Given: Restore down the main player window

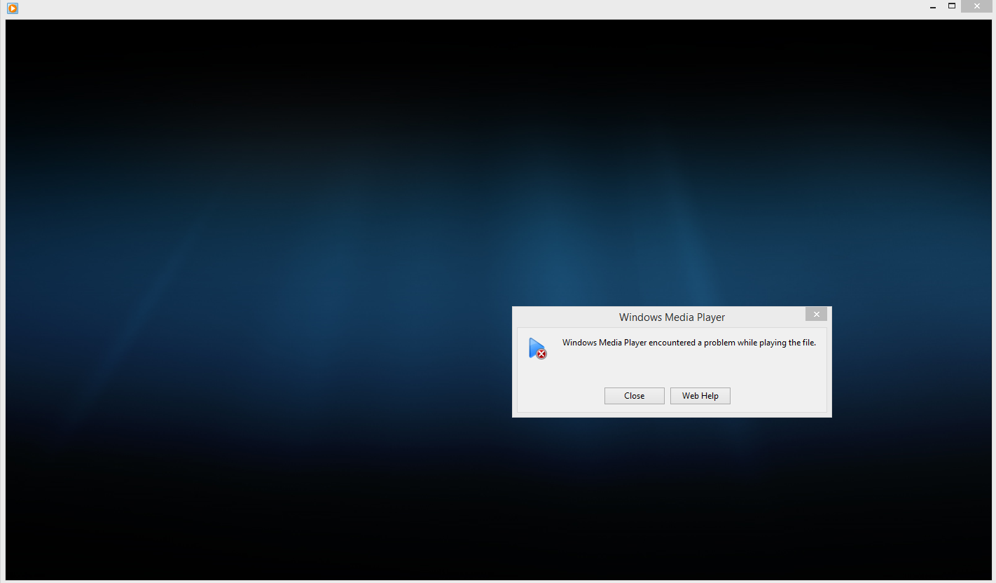Looking at the screenshot, I should (952, 6).
